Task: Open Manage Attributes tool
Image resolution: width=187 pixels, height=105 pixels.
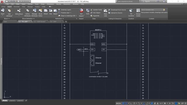Action: 34,13
